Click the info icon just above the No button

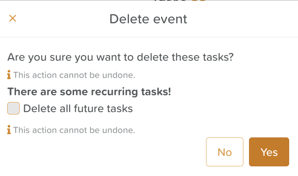coord(9,130)
